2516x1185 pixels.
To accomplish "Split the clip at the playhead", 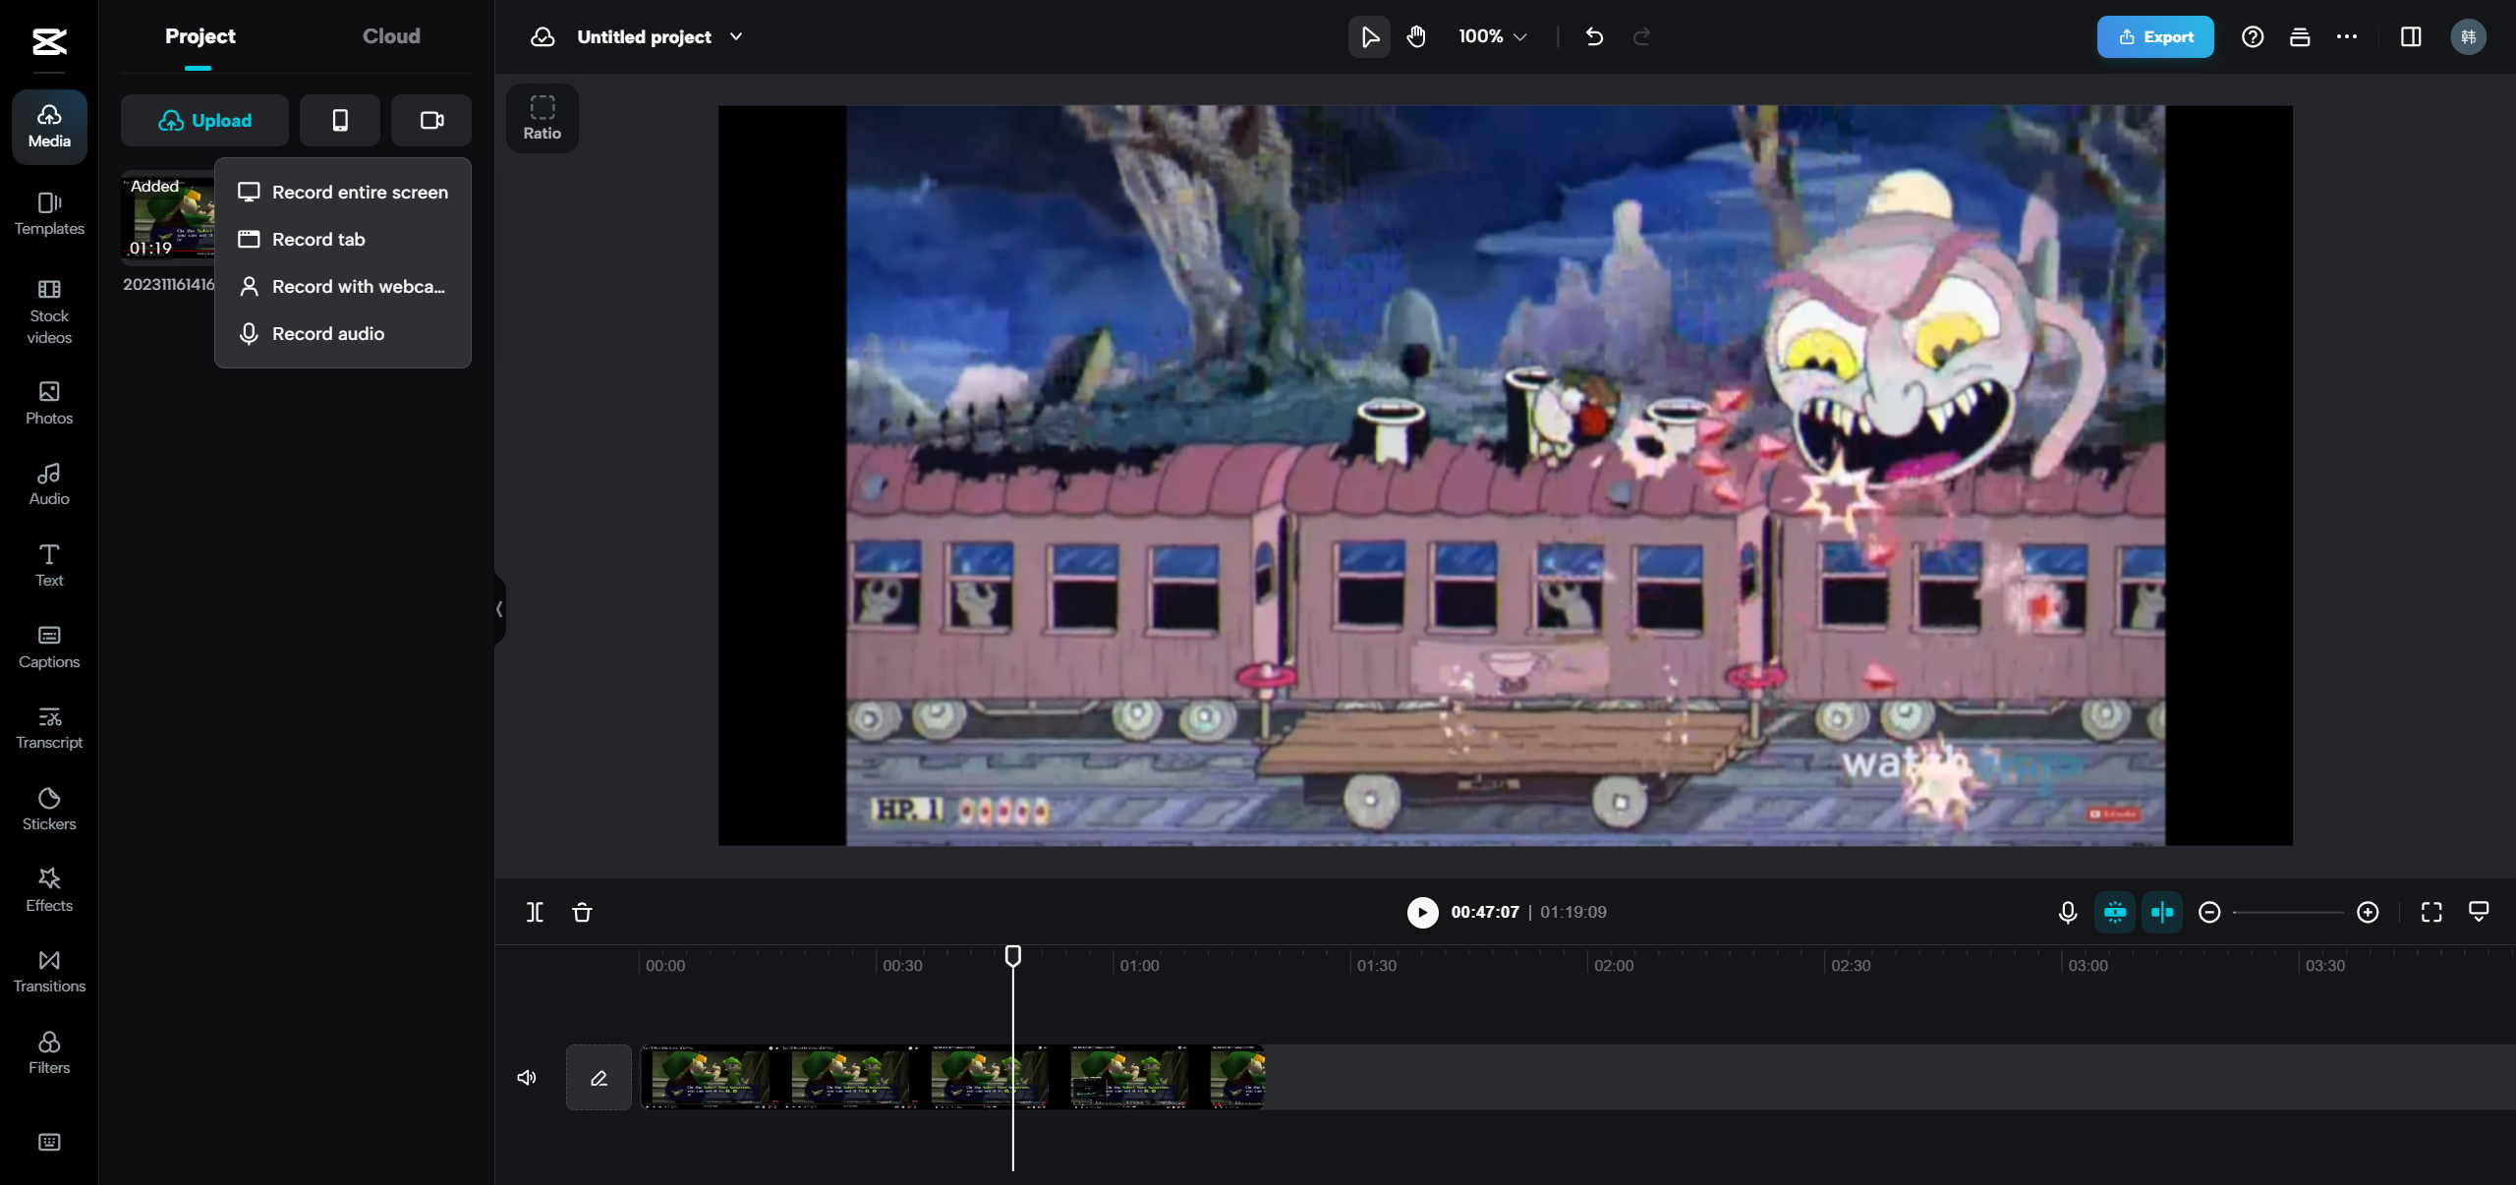I will coord(534,912).
